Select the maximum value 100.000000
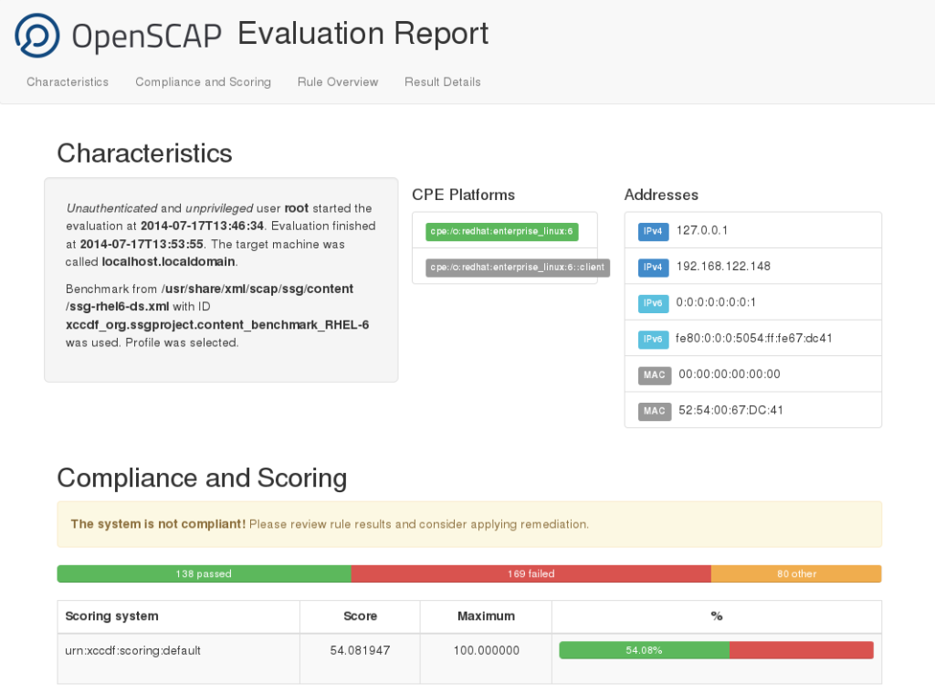935x694 pixels. 486,650
